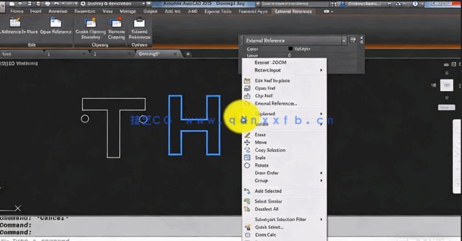The image size is (462, 241).
Task: Switch to the View ribbon tab
Action: (108, 11)
